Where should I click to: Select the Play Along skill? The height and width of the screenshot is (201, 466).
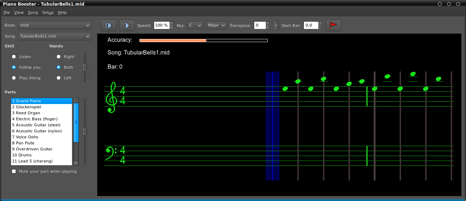(x=14, y=78)
